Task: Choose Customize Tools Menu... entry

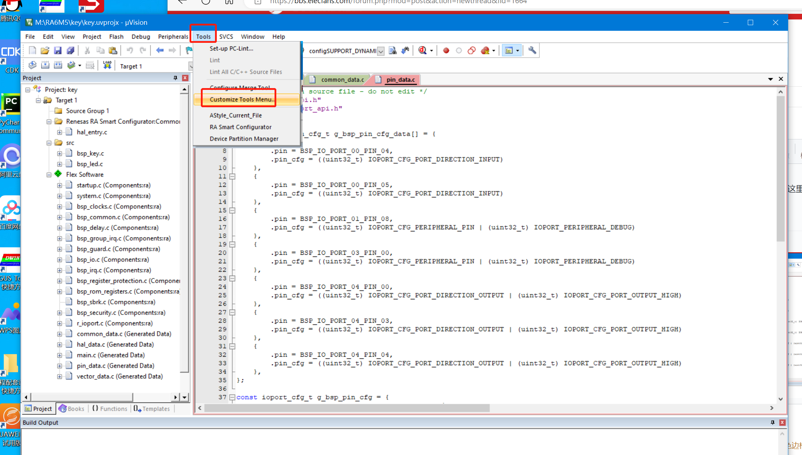Action: pos(247,99)
